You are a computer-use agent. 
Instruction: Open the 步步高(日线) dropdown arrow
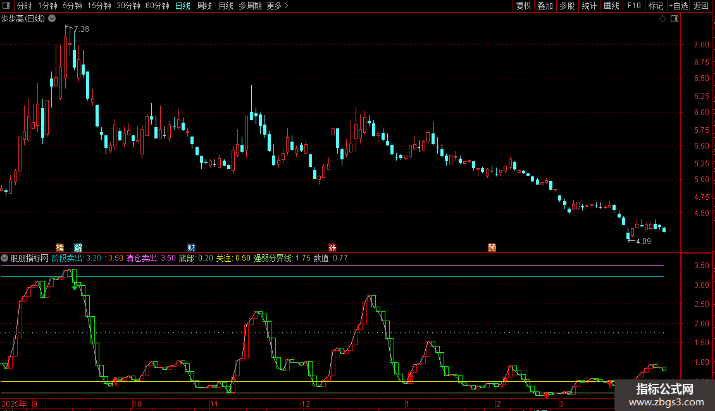[x=51, y=19]
